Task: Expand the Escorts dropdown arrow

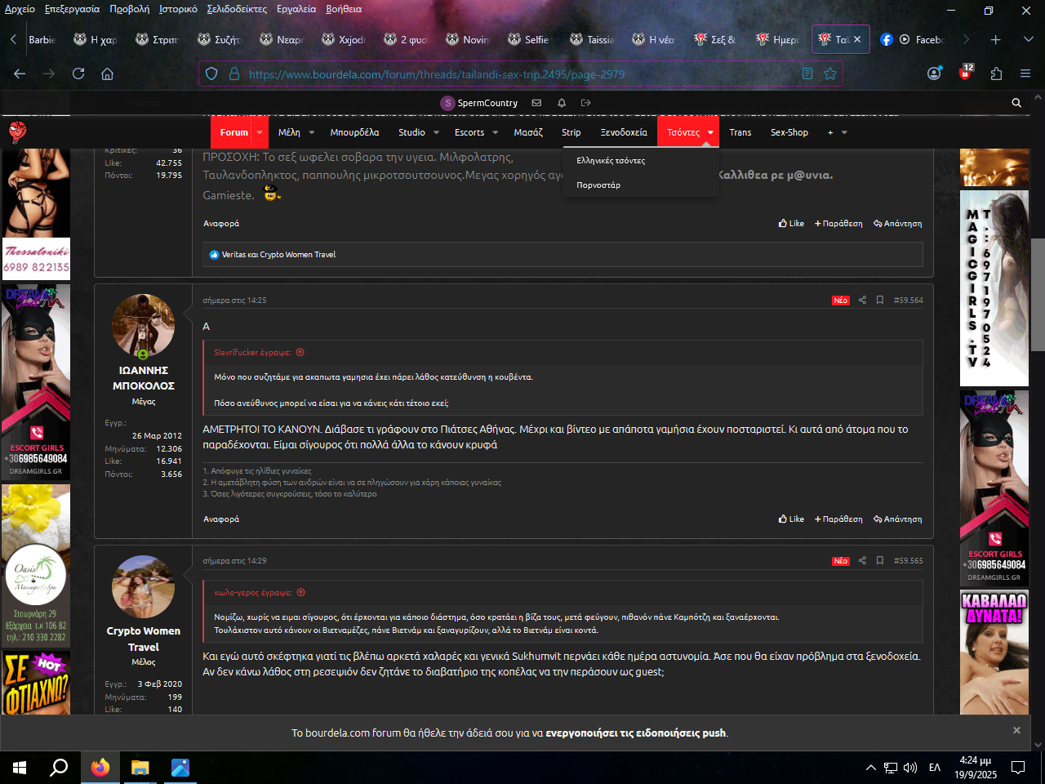Action: pyautogui.click(x=495, y=132)
